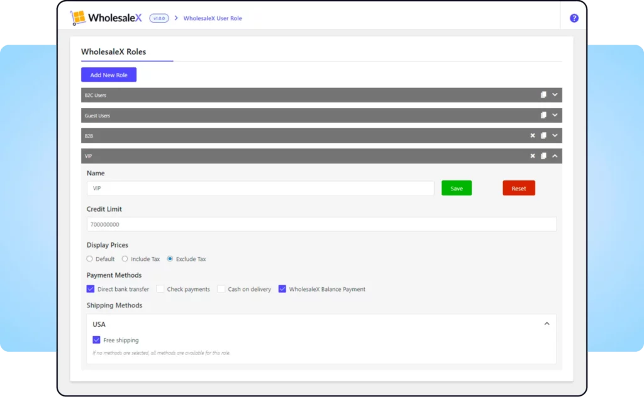Viewport: 644px width, 399px height.
Task: Focus the Name input field
Action: pos(260,188)
